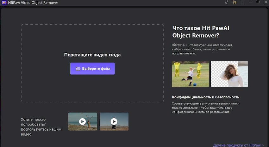
Task: Click the Конфиденциальность и безопасность heading
Action: [x=205, y=97]
